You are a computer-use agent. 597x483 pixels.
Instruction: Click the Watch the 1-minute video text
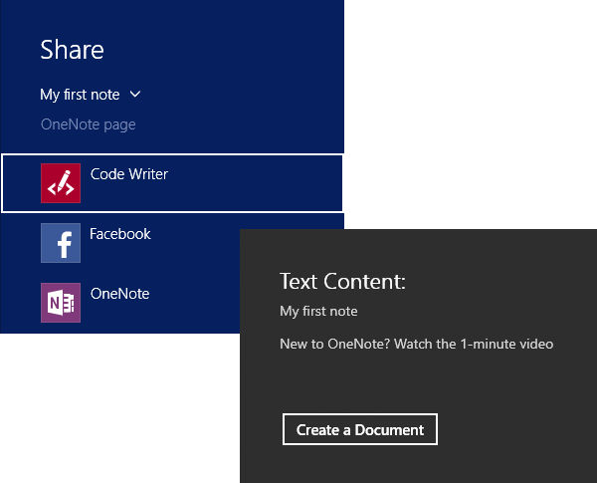[474, 344]
